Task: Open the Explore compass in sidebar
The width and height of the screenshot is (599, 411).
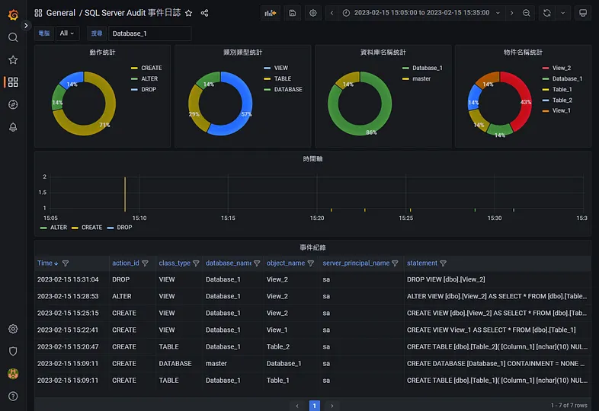Action: coord(13,104)
